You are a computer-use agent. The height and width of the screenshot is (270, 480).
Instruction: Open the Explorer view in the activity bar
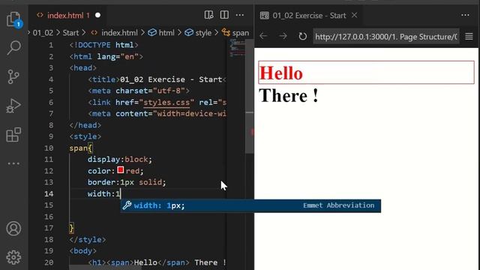13,19
